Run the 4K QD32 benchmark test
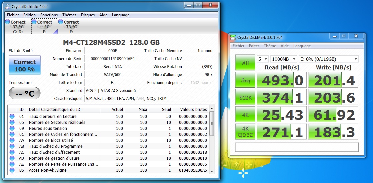The height and width of the screenshot is (183, 373). click(245, 132)
